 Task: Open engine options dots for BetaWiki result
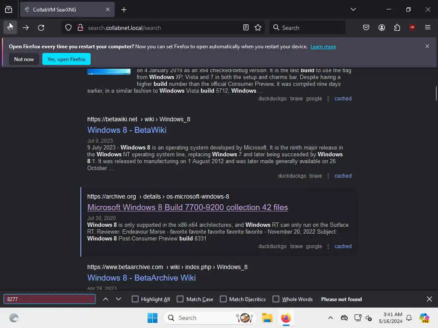328,176
